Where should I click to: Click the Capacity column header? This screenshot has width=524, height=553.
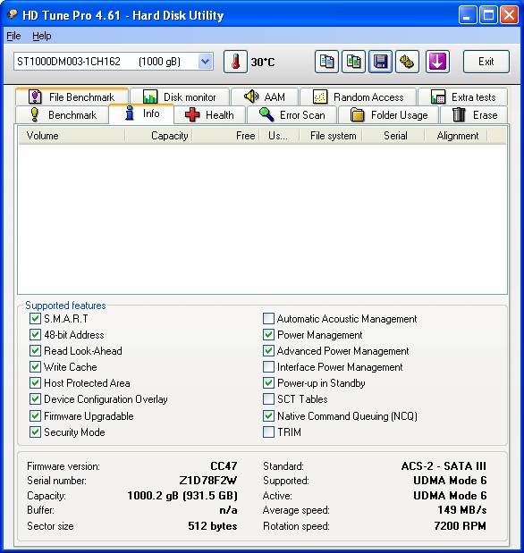tap(159, 136)
